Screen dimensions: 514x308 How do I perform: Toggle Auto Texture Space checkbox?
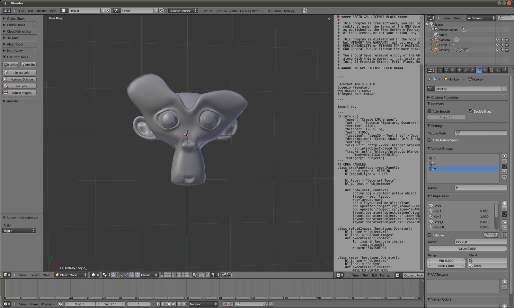tap(430, 140)
